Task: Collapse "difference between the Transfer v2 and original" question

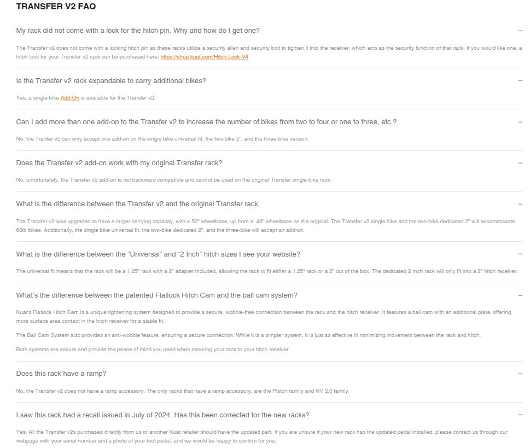Action: (x=138, y=204)
